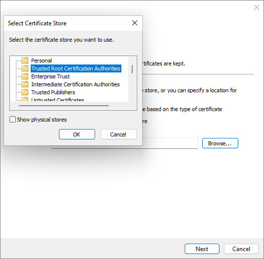The image size is (264, 259).
Task: Choose Enterprise Trust in the store list
Action: point(51,76)
